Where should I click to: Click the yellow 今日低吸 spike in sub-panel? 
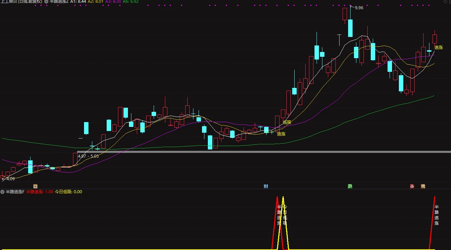tap(283, 222)
